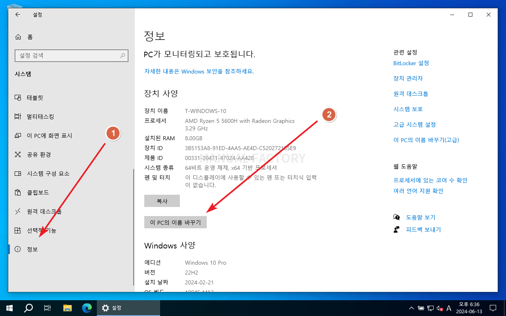
Task: Maximize the 설정 window
Action: click(x=470, y=15)
